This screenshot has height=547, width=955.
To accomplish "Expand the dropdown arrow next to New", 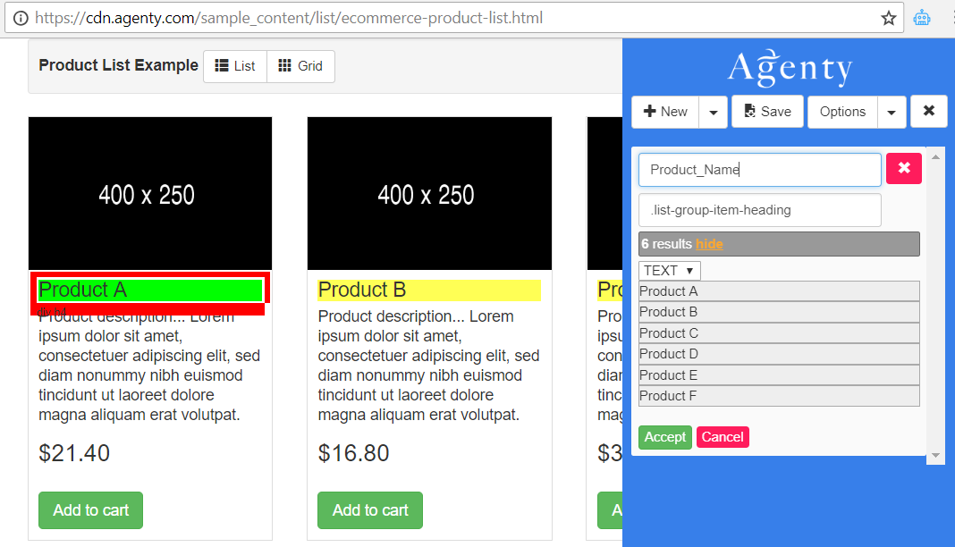I will pos(712,111).
